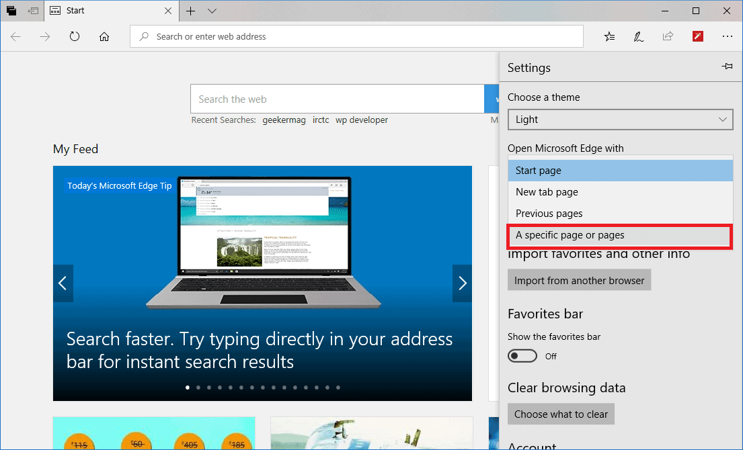Select Start page option
This screenshot has width=743, height=450.
620,170
